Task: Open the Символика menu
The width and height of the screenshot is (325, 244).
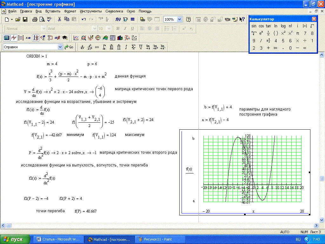Action: [114, 11]
